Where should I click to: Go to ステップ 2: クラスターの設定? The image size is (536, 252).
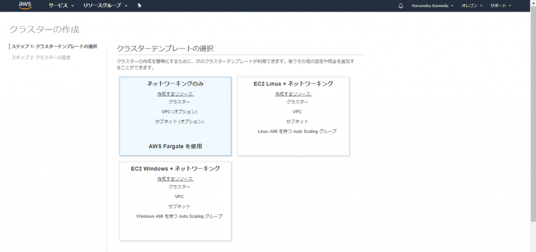click(x=41, y=58)
